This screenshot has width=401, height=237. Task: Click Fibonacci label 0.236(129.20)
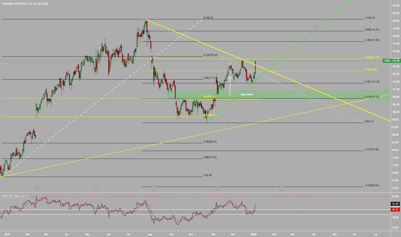(x=210, y=55)
